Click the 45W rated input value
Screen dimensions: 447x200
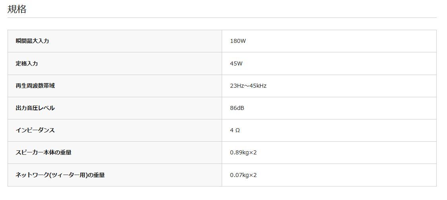[236, 63]
